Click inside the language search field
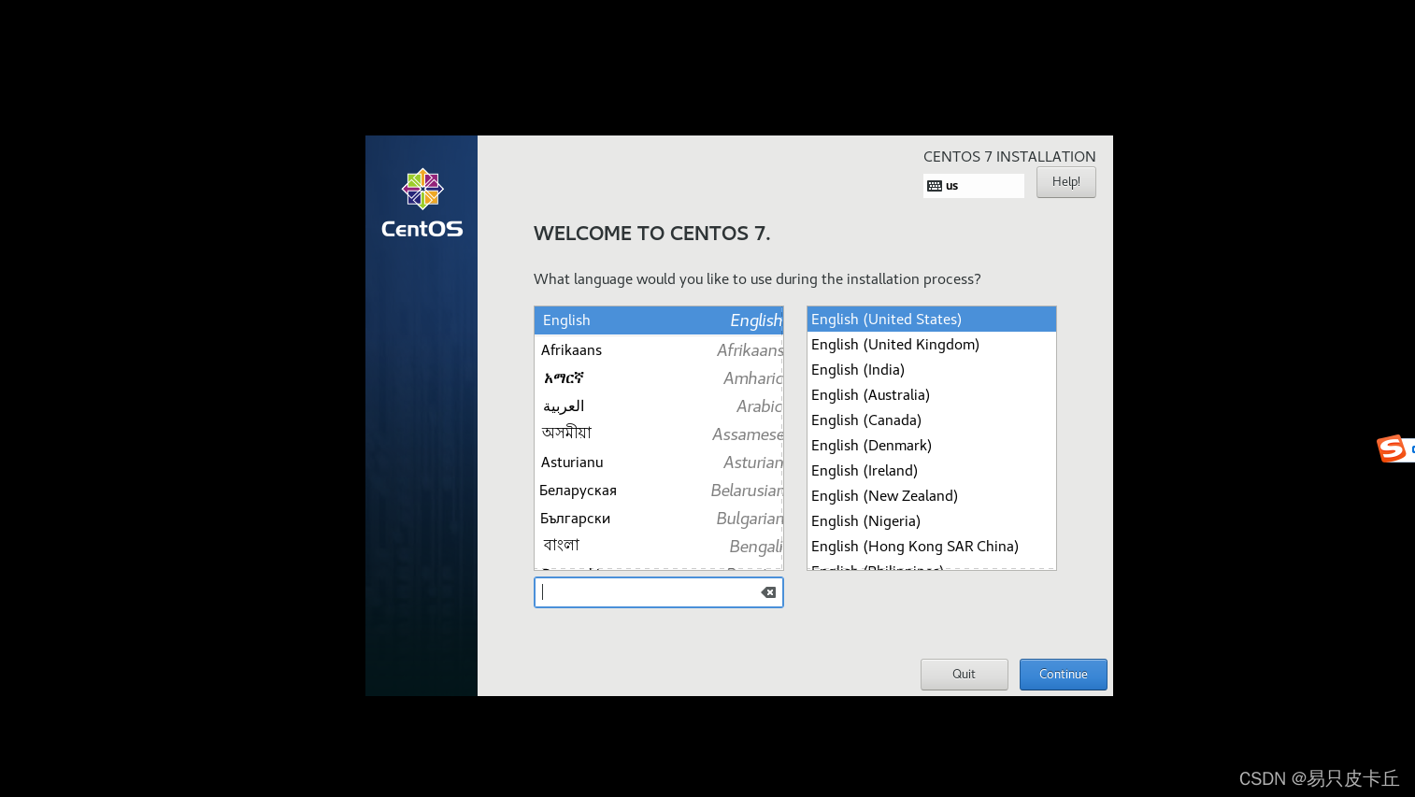 645,591
